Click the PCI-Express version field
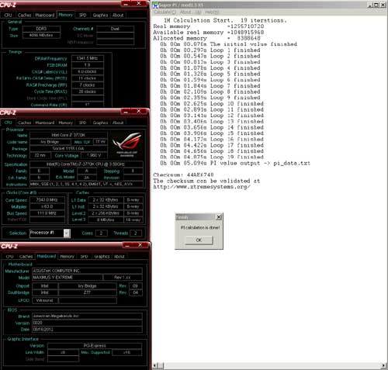This screenshot has width=388, height=370. point(95,346)
